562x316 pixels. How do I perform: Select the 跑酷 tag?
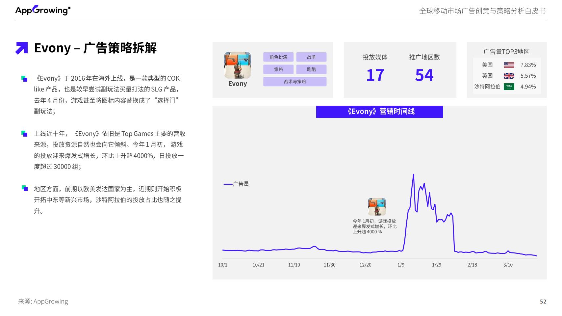(x=311, y=69)
